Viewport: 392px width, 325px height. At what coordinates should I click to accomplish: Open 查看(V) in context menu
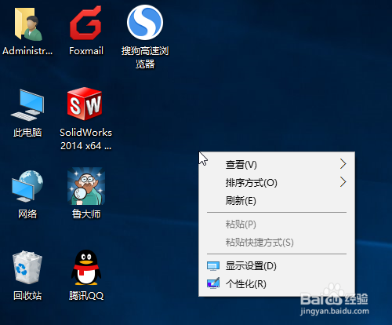click(x=277, y=165)
